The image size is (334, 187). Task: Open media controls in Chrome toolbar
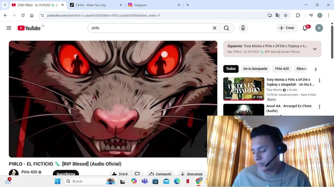point(311,15)
